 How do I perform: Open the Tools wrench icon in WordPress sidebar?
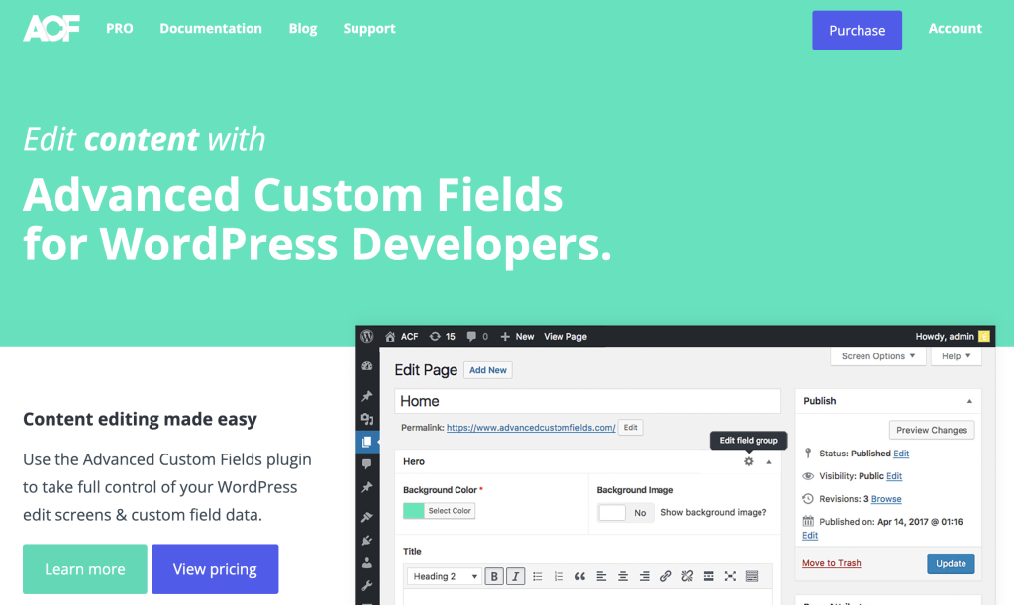(x=367, y=585)
